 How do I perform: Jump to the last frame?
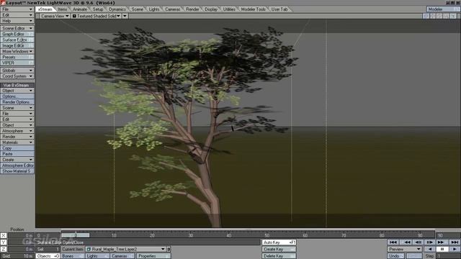(x=455, y=242)
